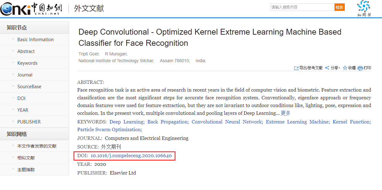Open the Particle Swarm Optimization keyword link
This screenshot has width=382, height=190.
tap(110, 130)
